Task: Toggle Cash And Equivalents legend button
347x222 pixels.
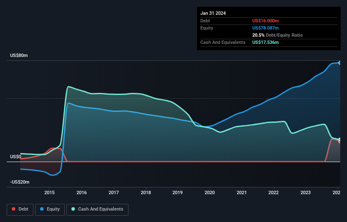Action: pos(97,209)
